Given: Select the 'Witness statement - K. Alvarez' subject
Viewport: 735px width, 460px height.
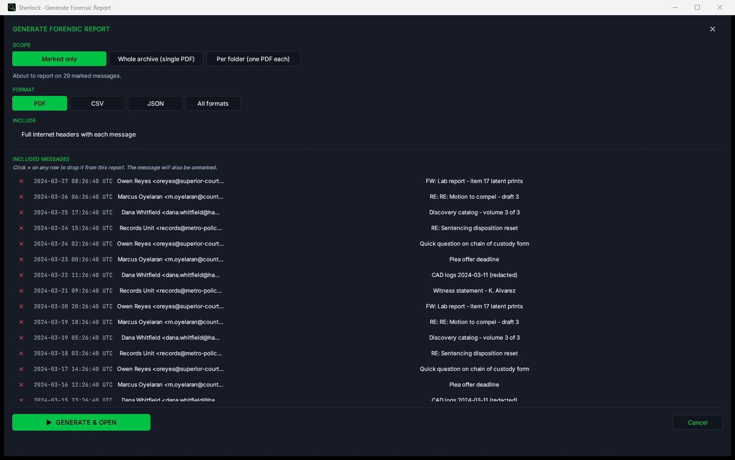Looking at the screenshot, I should pyautogui.click(x=474, y=291).
